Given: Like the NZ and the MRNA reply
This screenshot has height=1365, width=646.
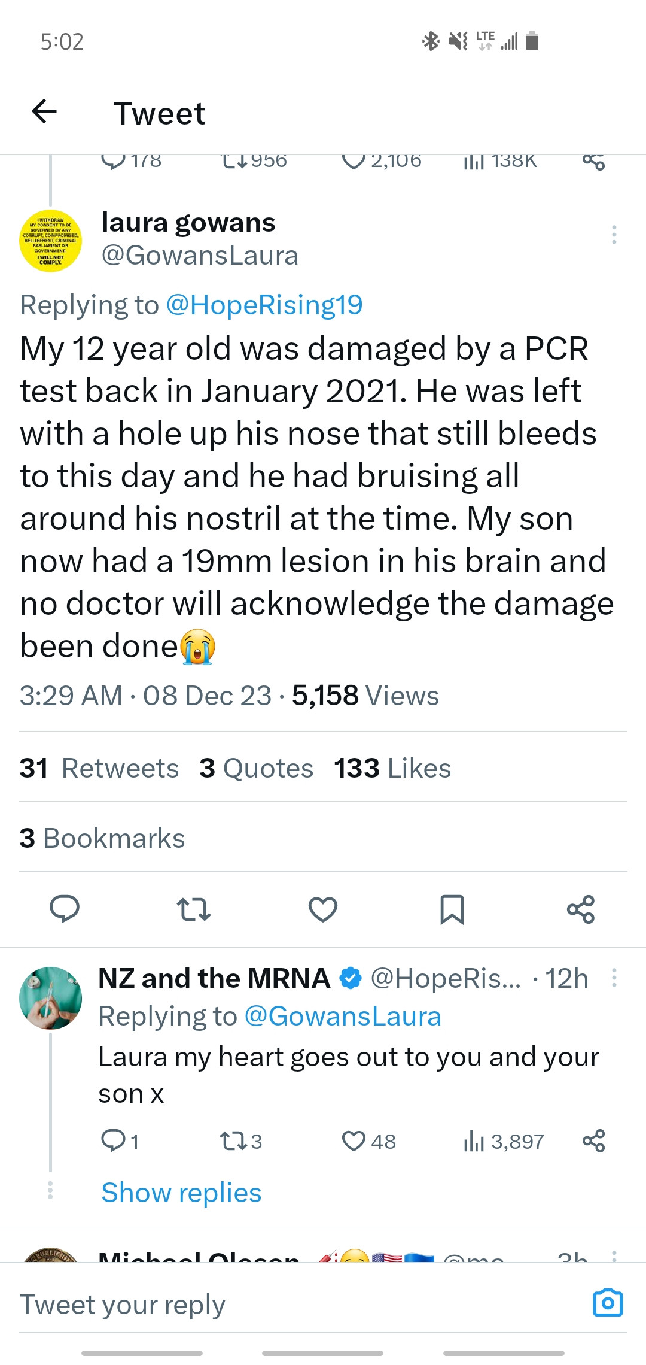Looking at the screenshot, I should click(x=354, y=1141).
